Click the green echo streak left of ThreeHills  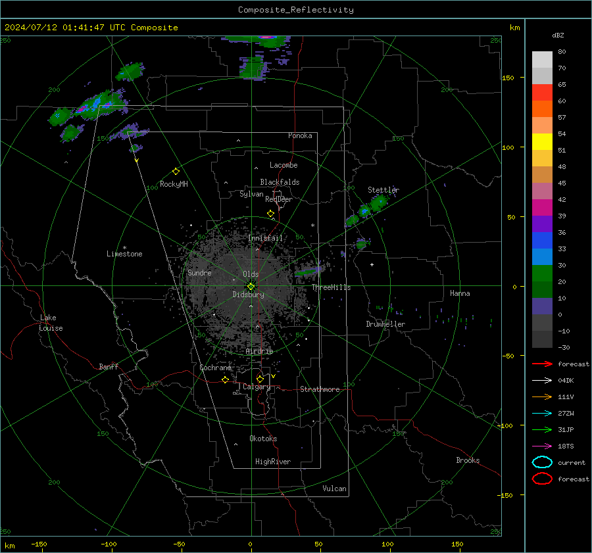click(307, 272)
